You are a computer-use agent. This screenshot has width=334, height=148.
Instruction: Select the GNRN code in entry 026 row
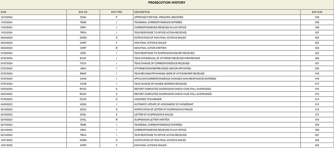pyautogui.click(x=83, y=38)
